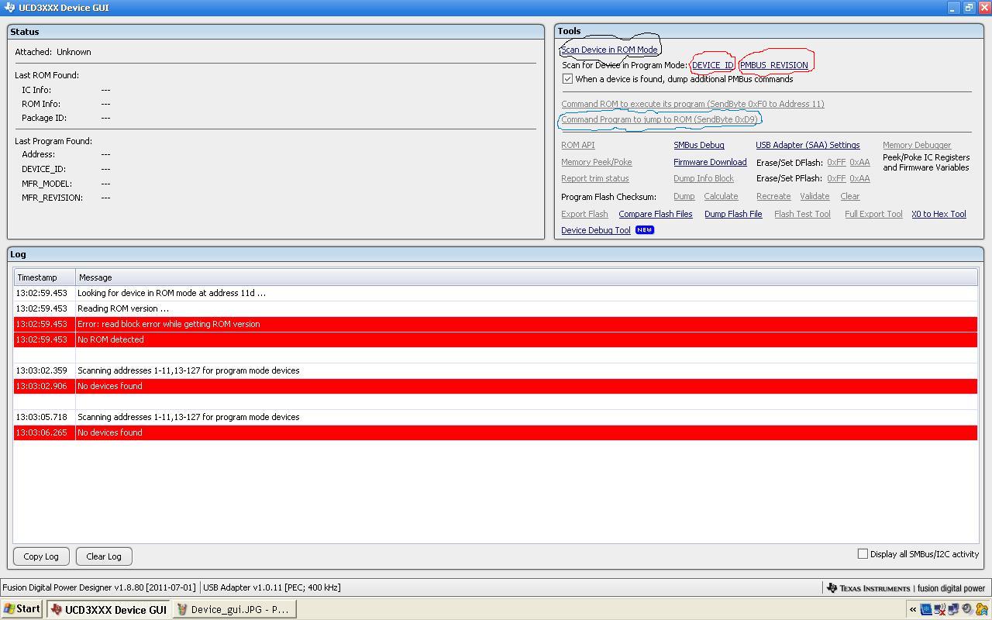The image size is (992, 620).
Task: Click Fusion Digital Power Designer version text
Action: [x=99, y=587]
